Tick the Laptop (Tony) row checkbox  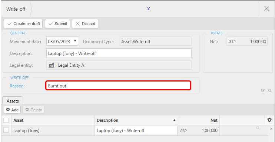coord(6,130)
